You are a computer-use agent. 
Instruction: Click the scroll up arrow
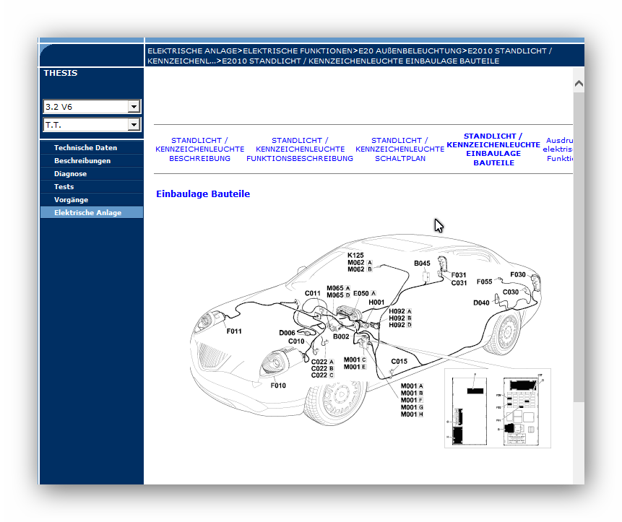coord(579,83)
